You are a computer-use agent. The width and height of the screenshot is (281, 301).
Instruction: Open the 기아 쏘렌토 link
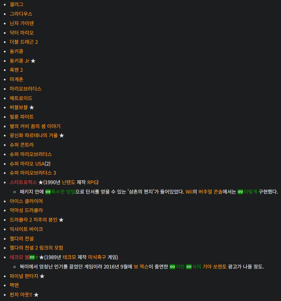pyautogui.click(x=215, y=267)
